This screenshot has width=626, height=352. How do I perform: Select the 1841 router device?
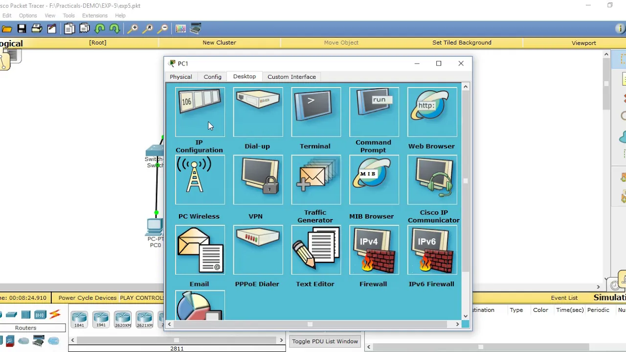pos(79,320)
